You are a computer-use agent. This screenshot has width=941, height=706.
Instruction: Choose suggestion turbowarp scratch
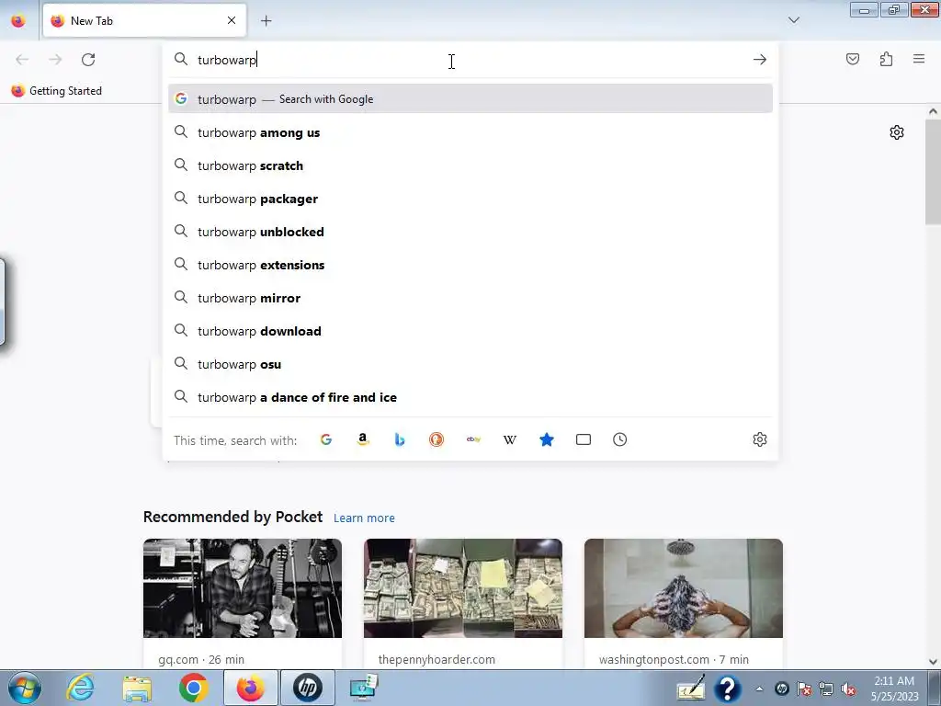point(470,165)
